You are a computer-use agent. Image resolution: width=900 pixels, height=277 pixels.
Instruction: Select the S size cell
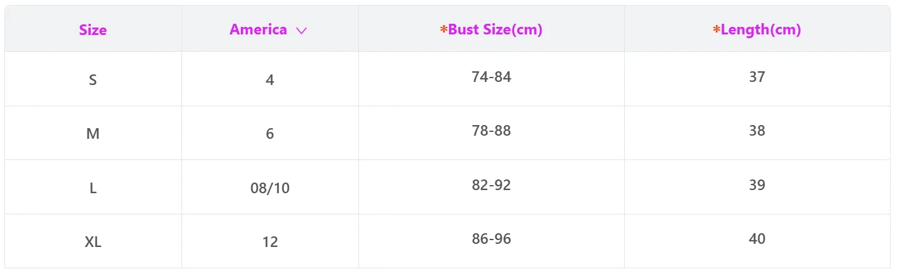(x=93, y=79)
